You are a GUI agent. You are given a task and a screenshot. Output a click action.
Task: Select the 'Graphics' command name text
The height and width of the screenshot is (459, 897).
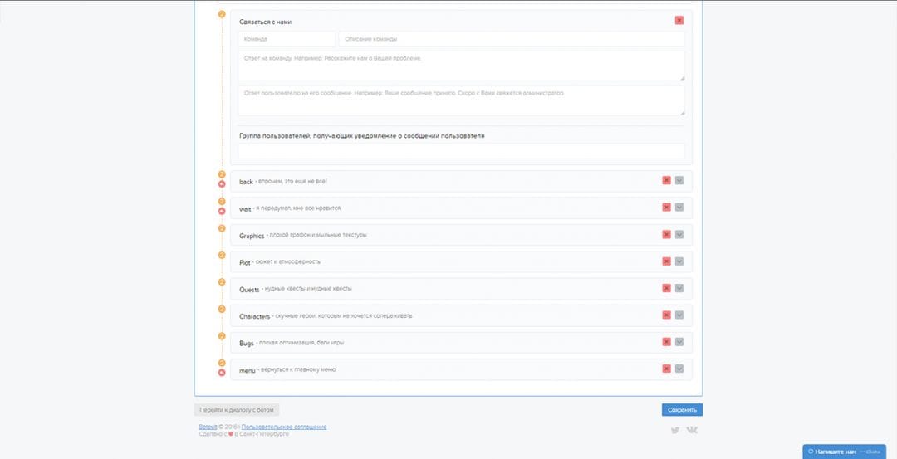click(252, 236)
